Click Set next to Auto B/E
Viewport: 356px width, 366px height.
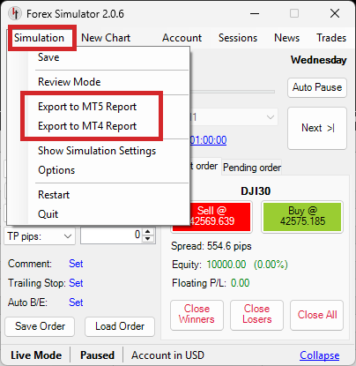pos(76,303)
